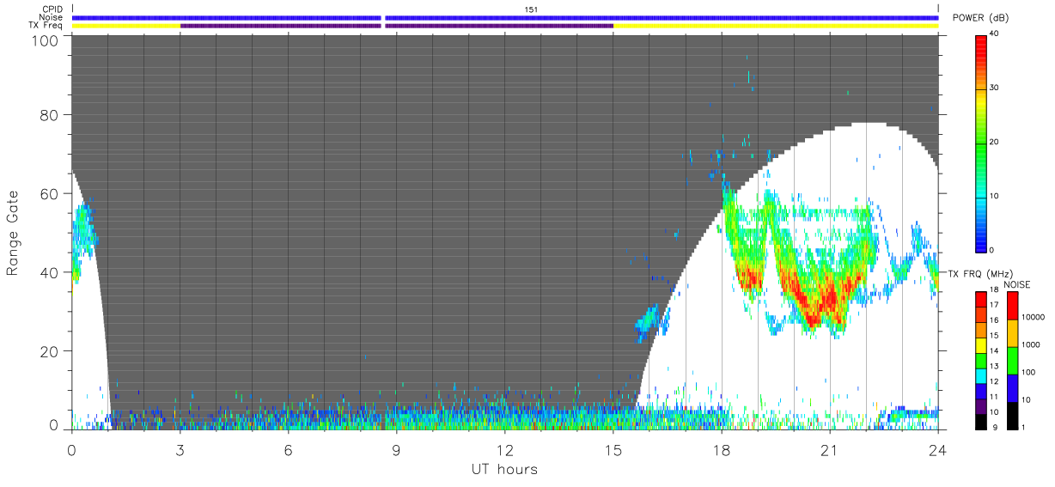Click the yellow TX Freq segment after 15 UT
The image size is (1055, 487).
[x=776, y=26]
